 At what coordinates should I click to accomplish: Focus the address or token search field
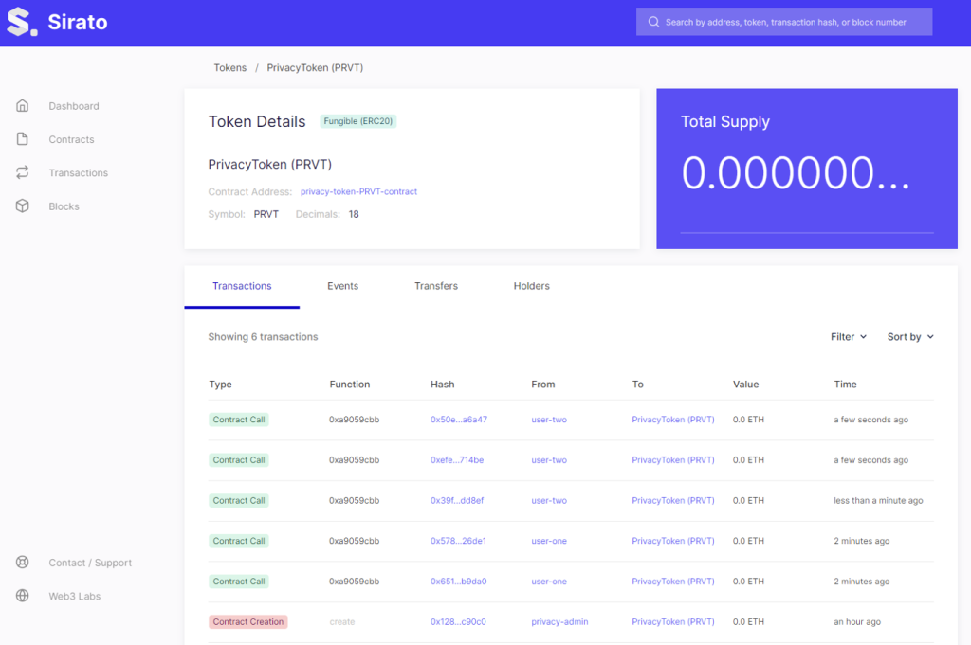792,22
